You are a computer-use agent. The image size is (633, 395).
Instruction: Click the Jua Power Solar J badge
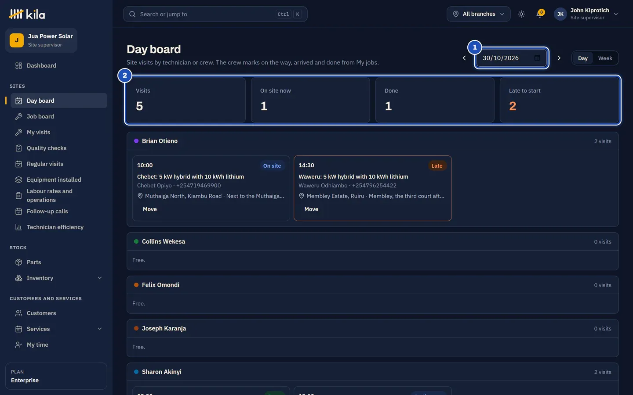pyautogui.click(x=17, y=40)
